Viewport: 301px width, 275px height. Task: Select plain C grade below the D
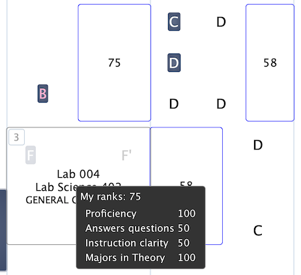258,231
